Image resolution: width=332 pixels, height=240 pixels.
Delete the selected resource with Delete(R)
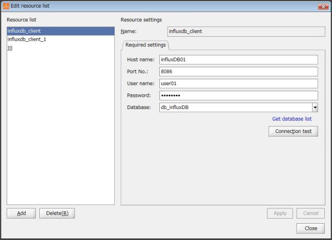click(57, 213)
